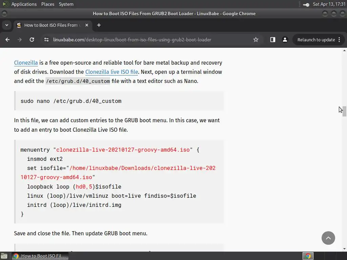Image resolution: width=347 pixels, height=260 pixels.
Task: Open a new tab with plus icon
Action: pos(99,25)
